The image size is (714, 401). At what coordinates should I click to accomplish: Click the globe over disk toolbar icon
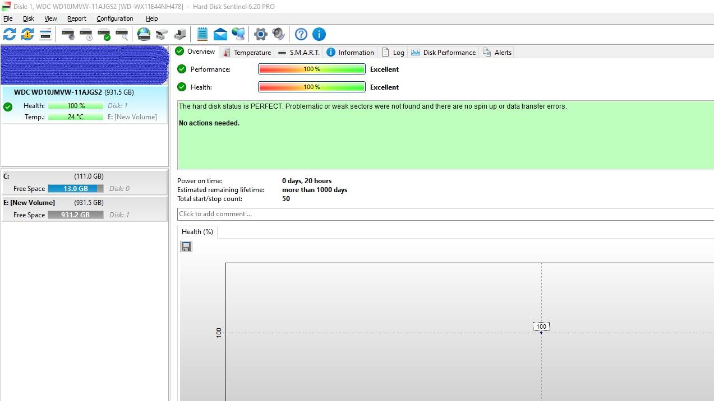pyautogui.click(x=144, y=34)
